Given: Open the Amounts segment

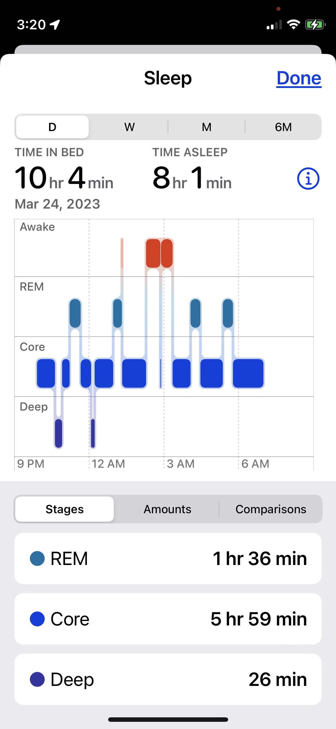Looking at the screenshot, I should pyautogui.click(x=167, y=509).
